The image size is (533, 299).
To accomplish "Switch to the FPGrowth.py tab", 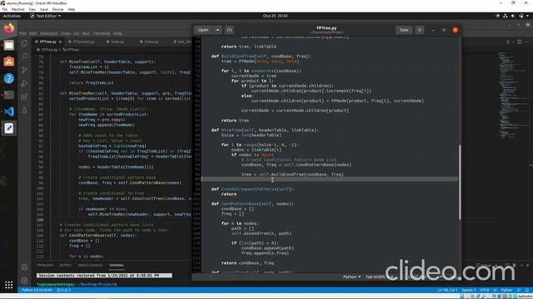I will [x=83, y=42].
